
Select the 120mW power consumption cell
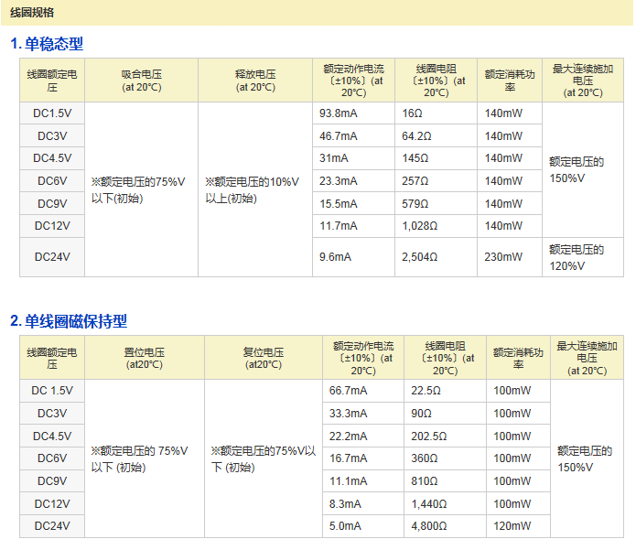click(x=512, y=526)
